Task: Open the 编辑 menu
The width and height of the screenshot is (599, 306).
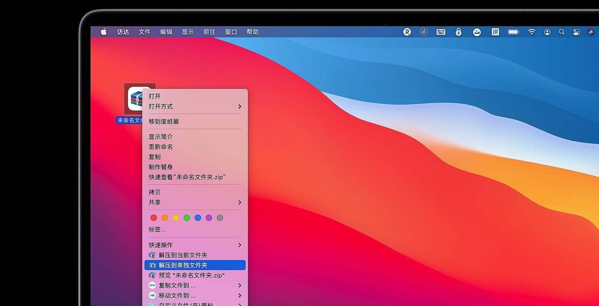Action: [x=166, y=32]
